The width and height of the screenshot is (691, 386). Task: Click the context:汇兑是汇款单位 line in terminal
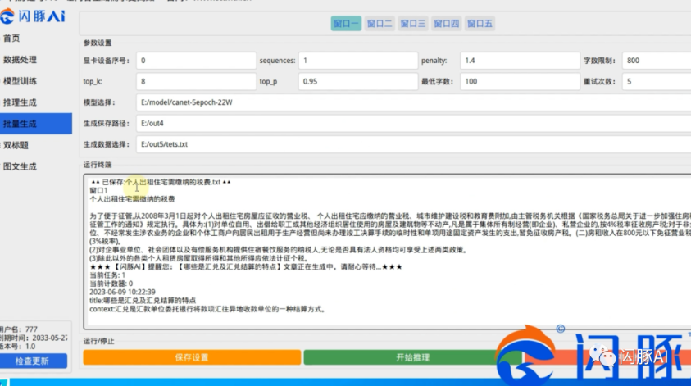207,309
